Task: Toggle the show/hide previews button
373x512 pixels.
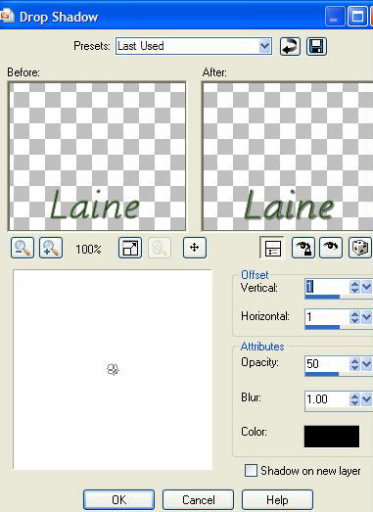Action: 272,248
